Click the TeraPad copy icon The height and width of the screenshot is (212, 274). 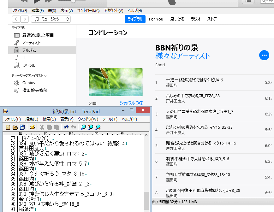[x=49, y=127]
